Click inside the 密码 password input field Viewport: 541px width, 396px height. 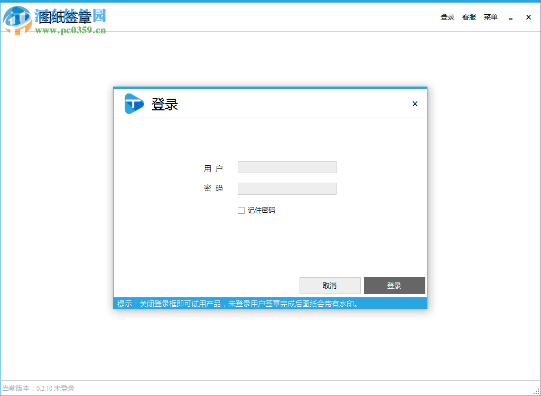tap(287, 188)
